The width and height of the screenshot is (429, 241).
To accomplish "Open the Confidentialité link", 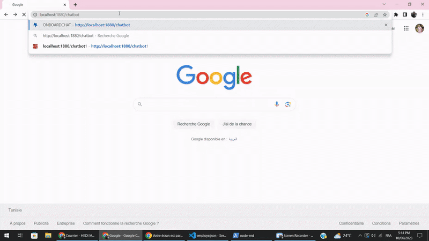I will point(351,223).
